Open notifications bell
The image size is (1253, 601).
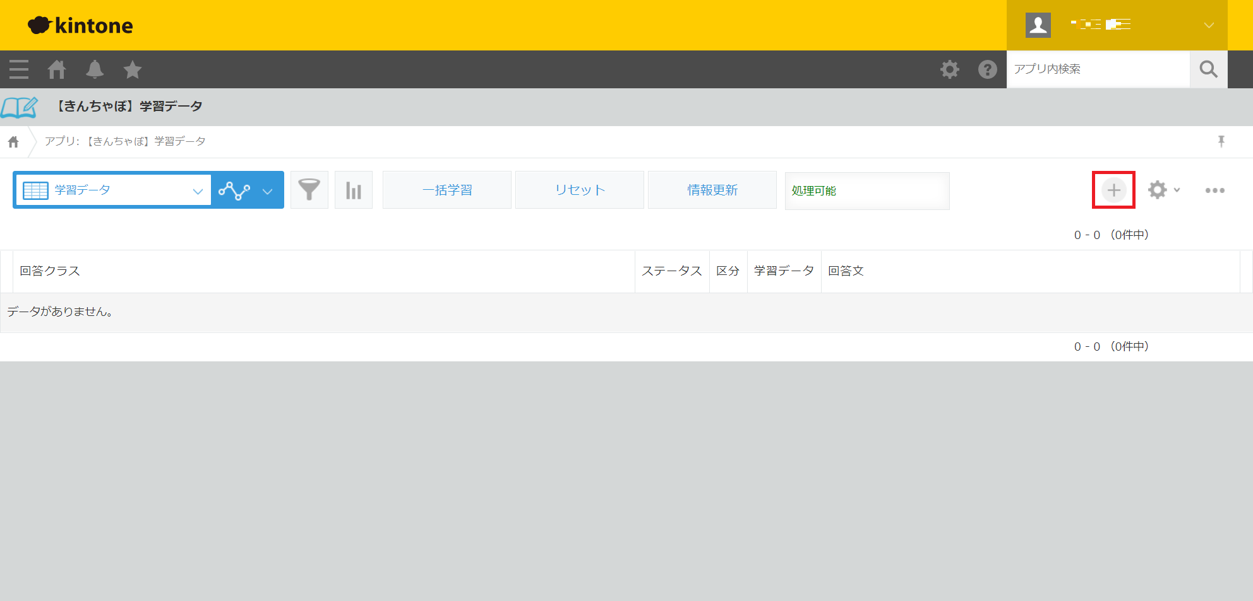click(x=95, y=69)
